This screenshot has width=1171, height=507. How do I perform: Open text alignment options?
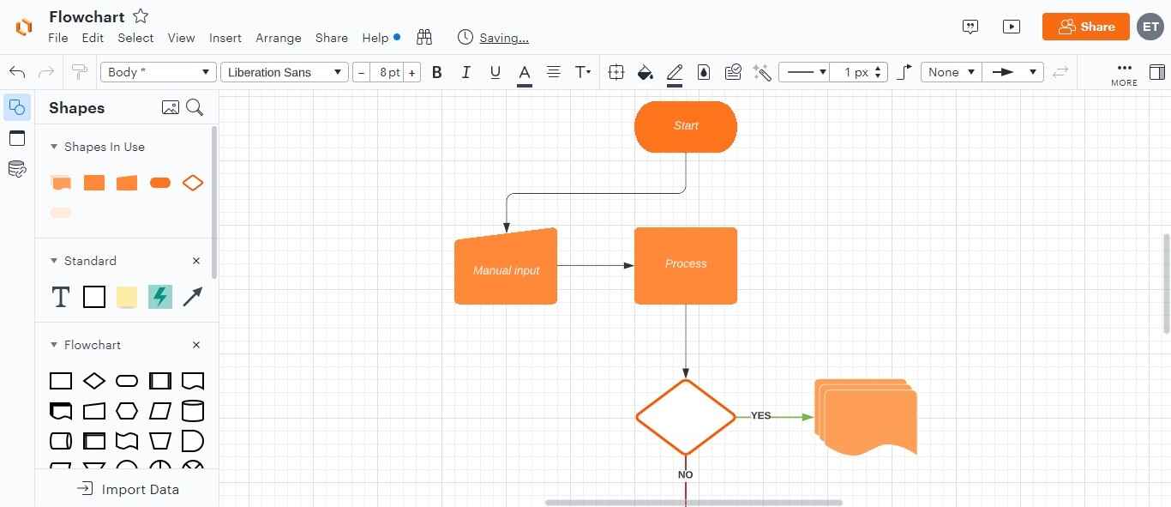point(554,72)
